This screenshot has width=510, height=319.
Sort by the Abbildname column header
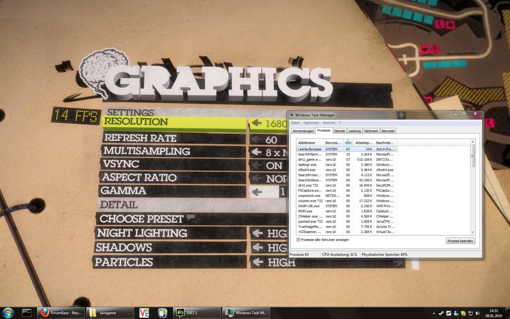coord(310,143)
